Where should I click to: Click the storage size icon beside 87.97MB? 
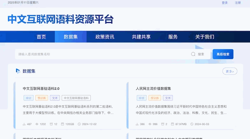(x=172, y=124)
